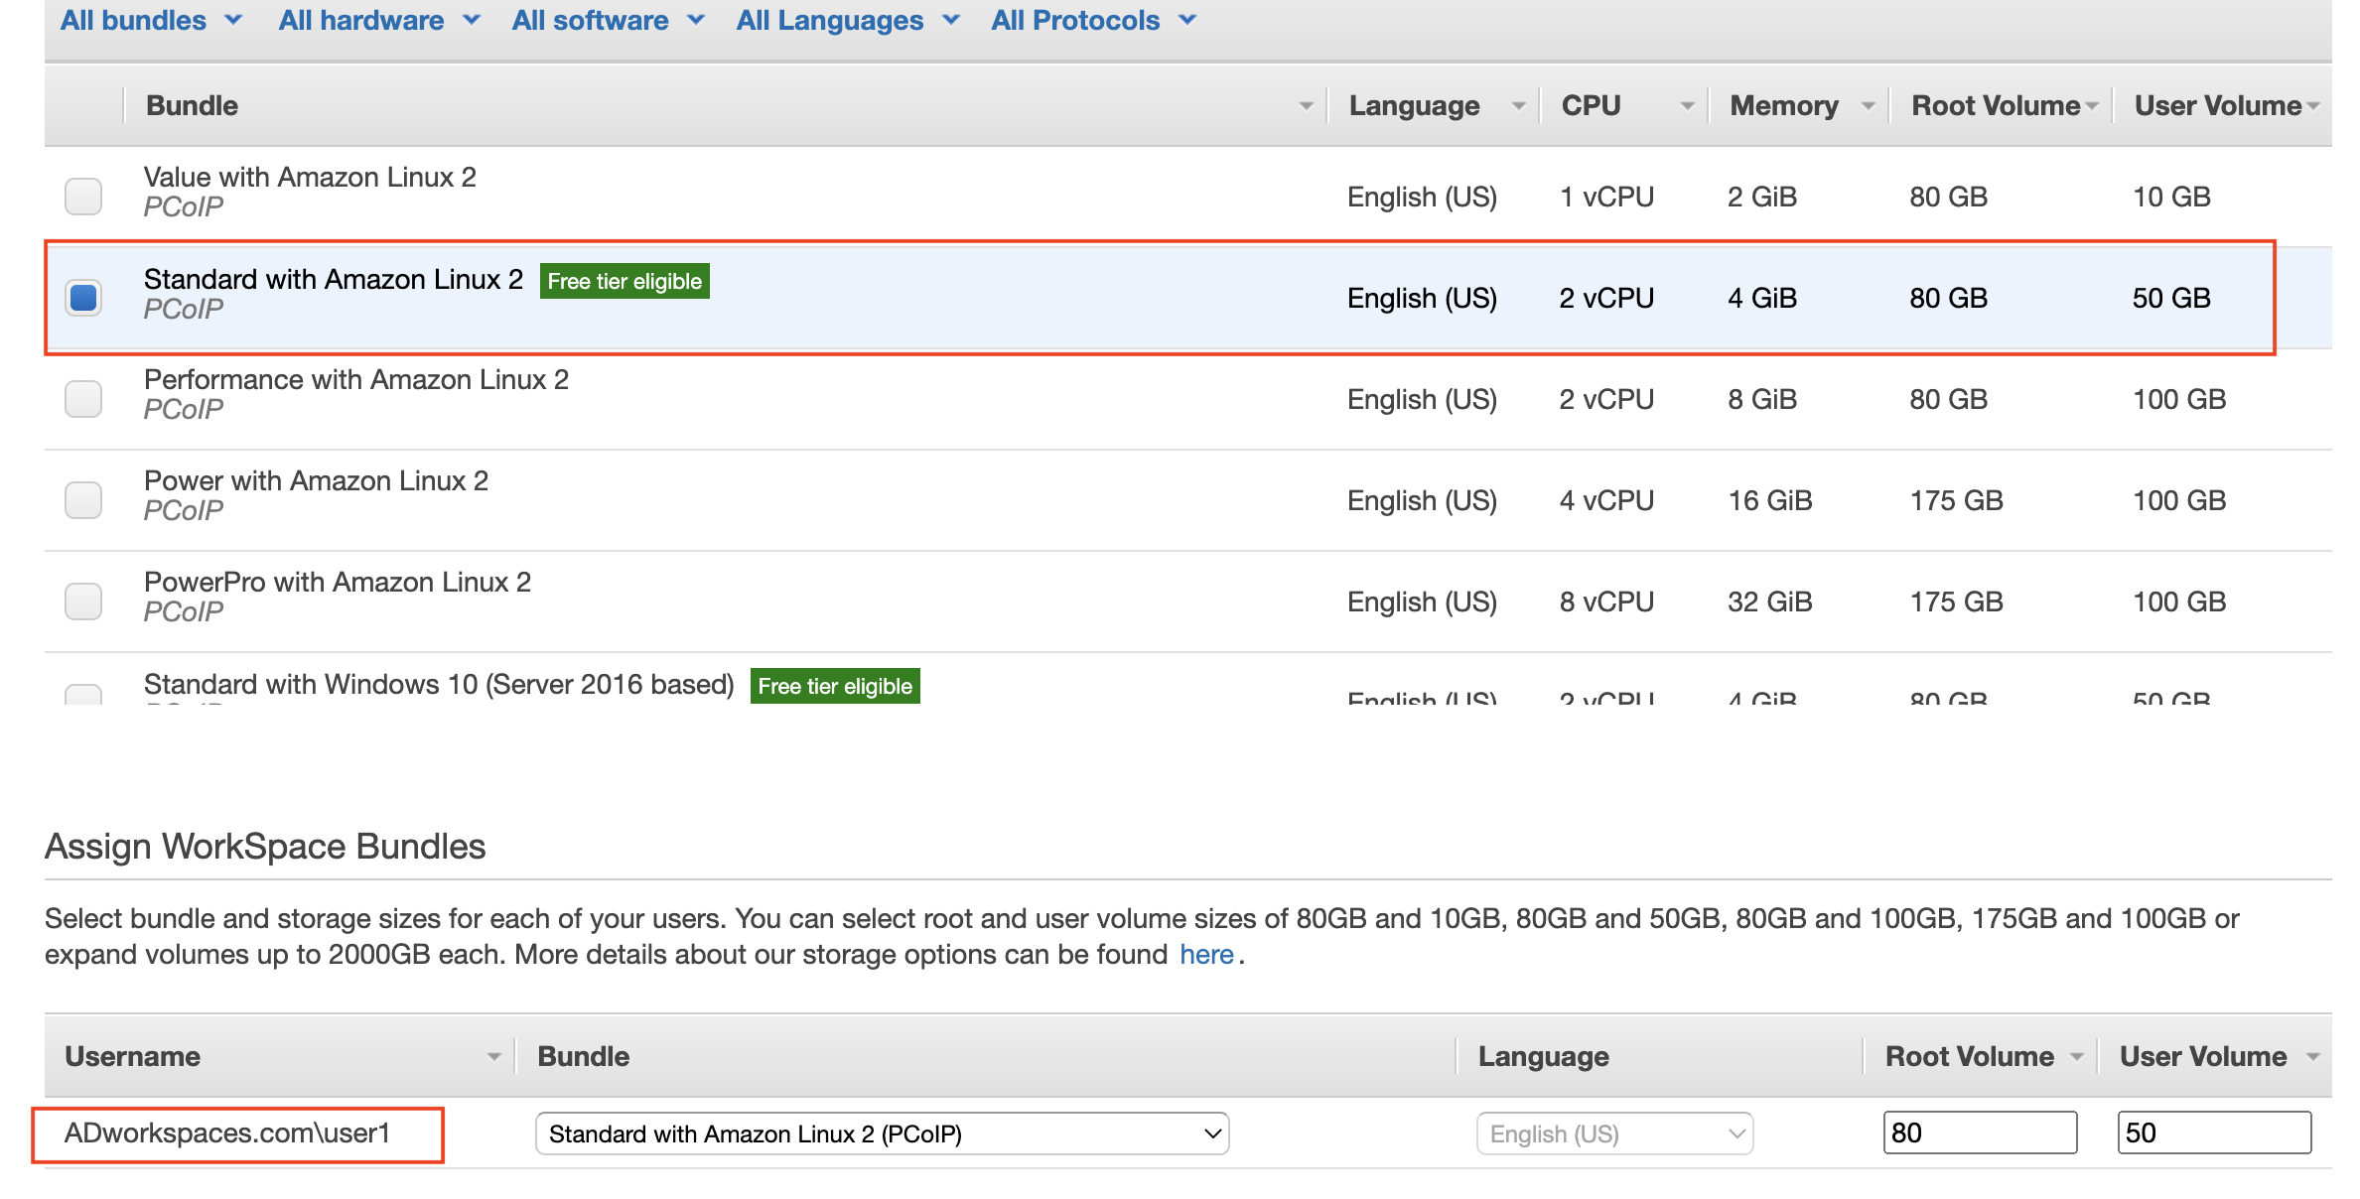Screen dimensions: 2360x1199
Task: Open the All Protocols filter dropdown
Action: (1093, 20)
